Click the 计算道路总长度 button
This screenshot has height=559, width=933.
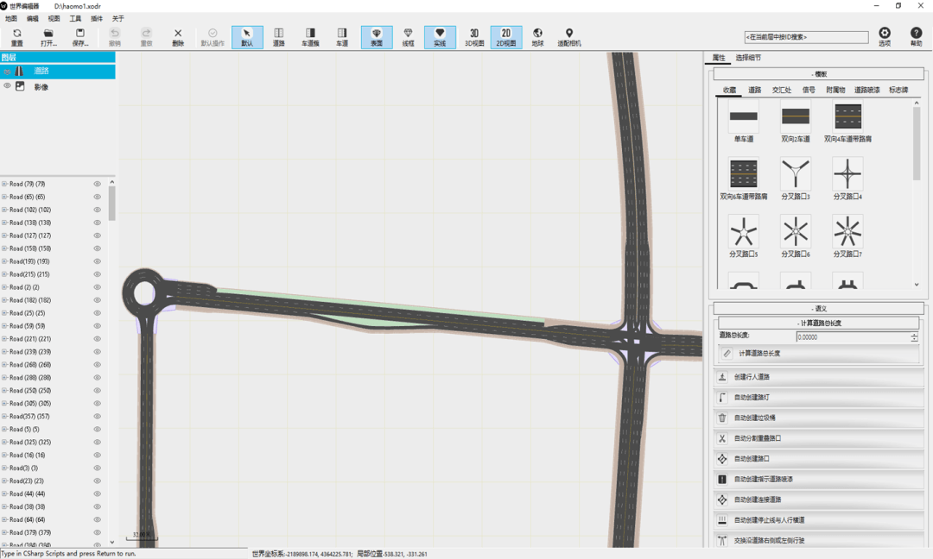tap(818, 354)
